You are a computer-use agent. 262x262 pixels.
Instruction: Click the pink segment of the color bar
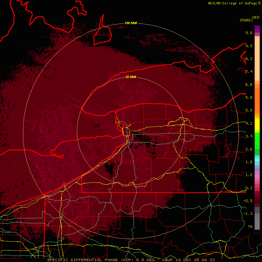tap(257, 176)
